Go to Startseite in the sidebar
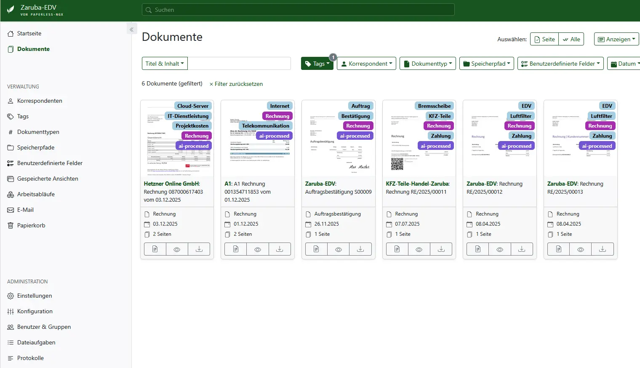This screenshot has height=368, width=640. click(x=29, y=34)
